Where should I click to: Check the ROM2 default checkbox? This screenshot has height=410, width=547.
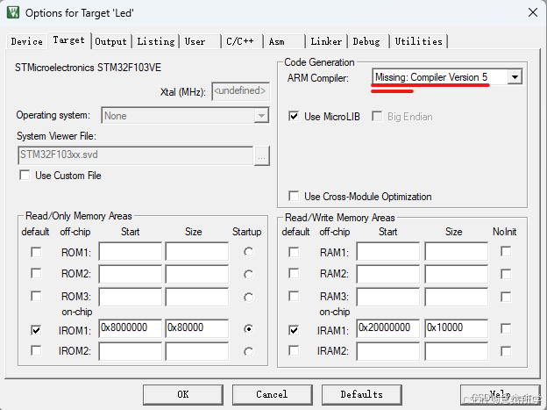(36, 273)
